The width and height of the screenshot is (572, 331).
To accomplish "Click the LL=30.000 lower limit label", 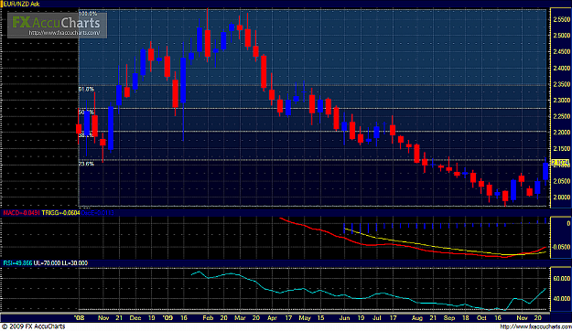I will [x=75, y=262].
